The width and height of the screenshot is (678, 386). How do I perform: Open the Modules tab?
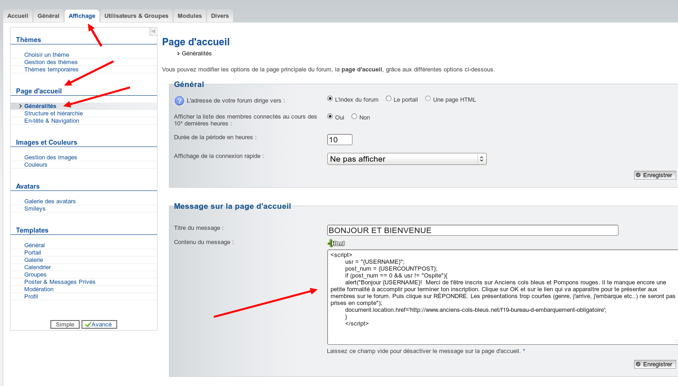coord(190,16)
